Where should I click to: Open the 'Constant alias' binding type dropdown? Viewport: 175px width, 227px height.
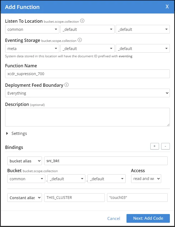point(25,198)
